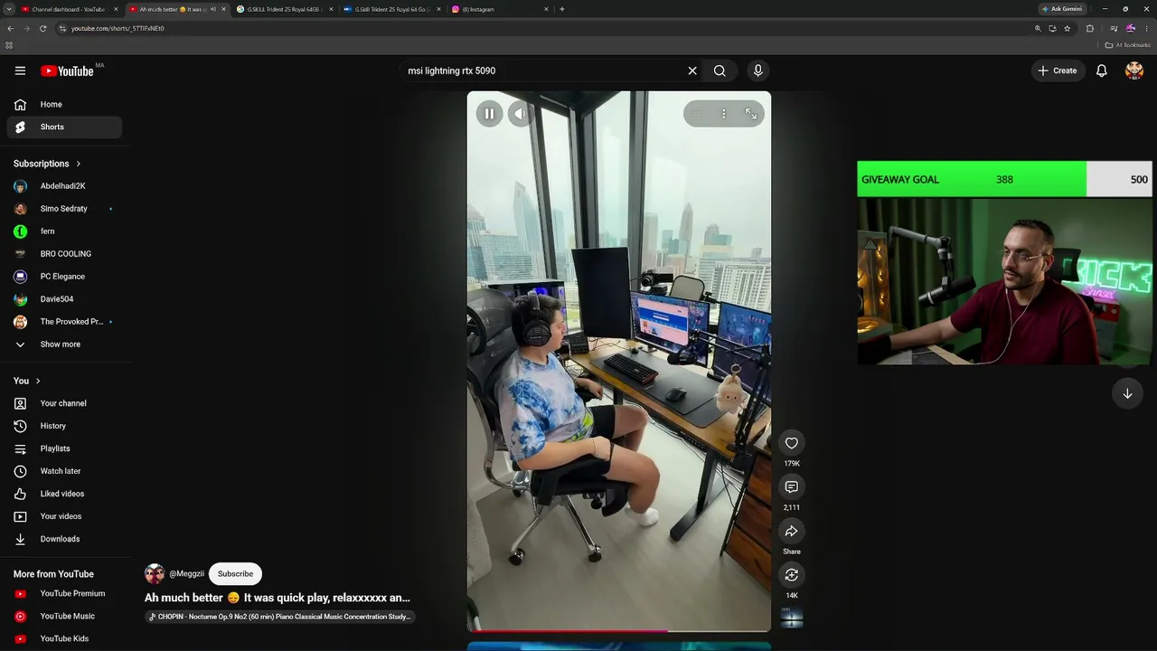Viewport: 1157px width, 651px height.
Task: Open Abdelhadi2K subscription channel
Action: tap(64, 186)
